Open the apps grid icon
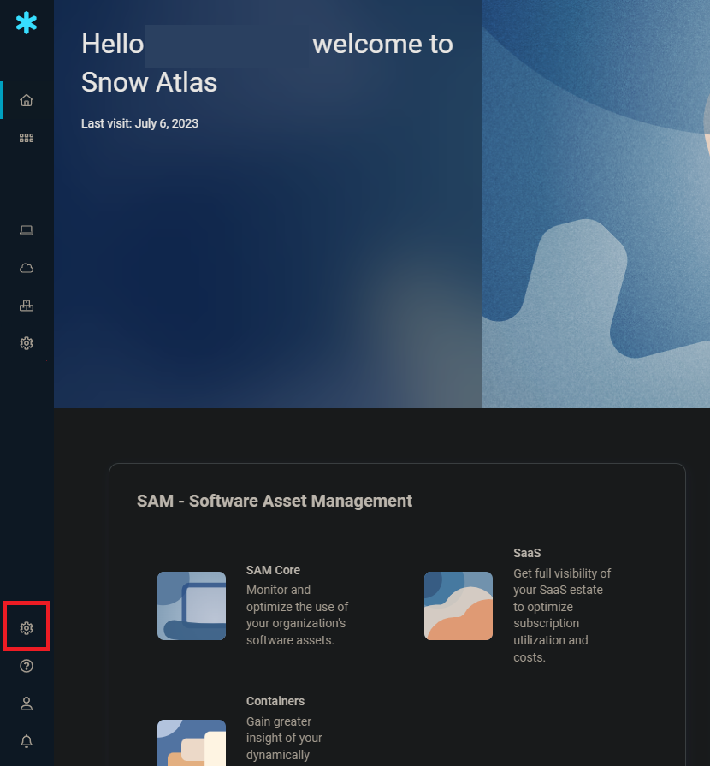This screenshot has height=766, width=710. point(27,138)
